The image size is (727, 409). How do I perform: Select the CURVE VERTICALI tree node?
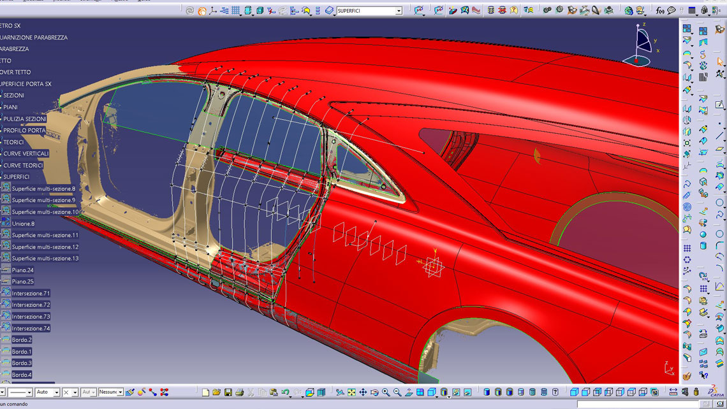click(26, 154)
